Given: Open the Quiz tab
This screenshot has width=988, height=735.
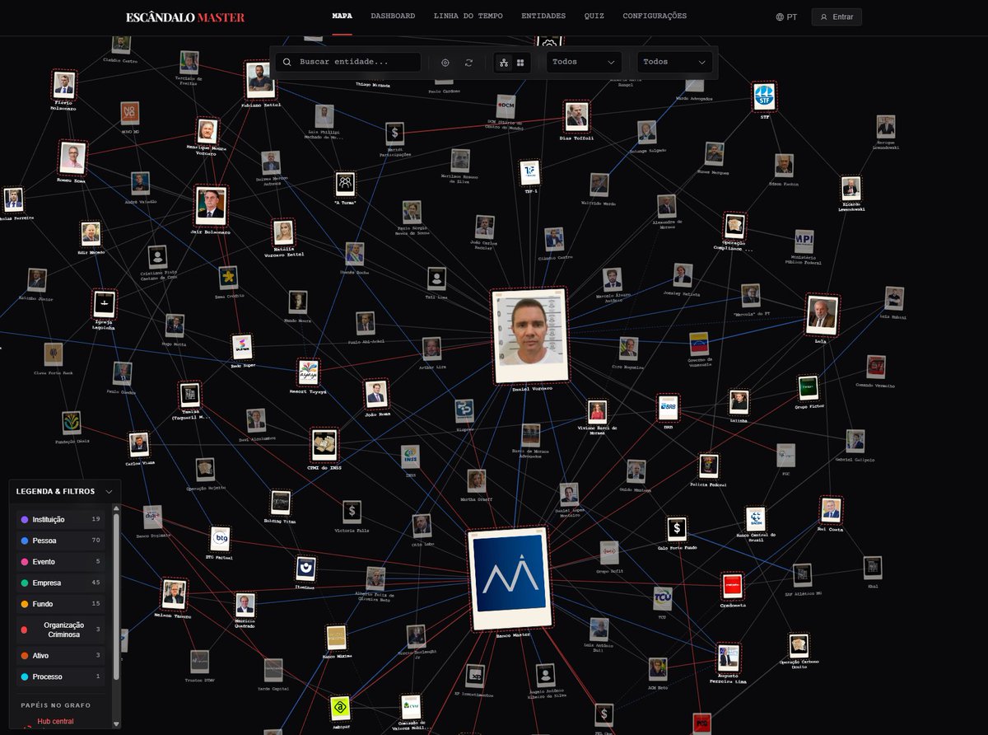Looking at the screenshot, I should (x=594, y=16).
